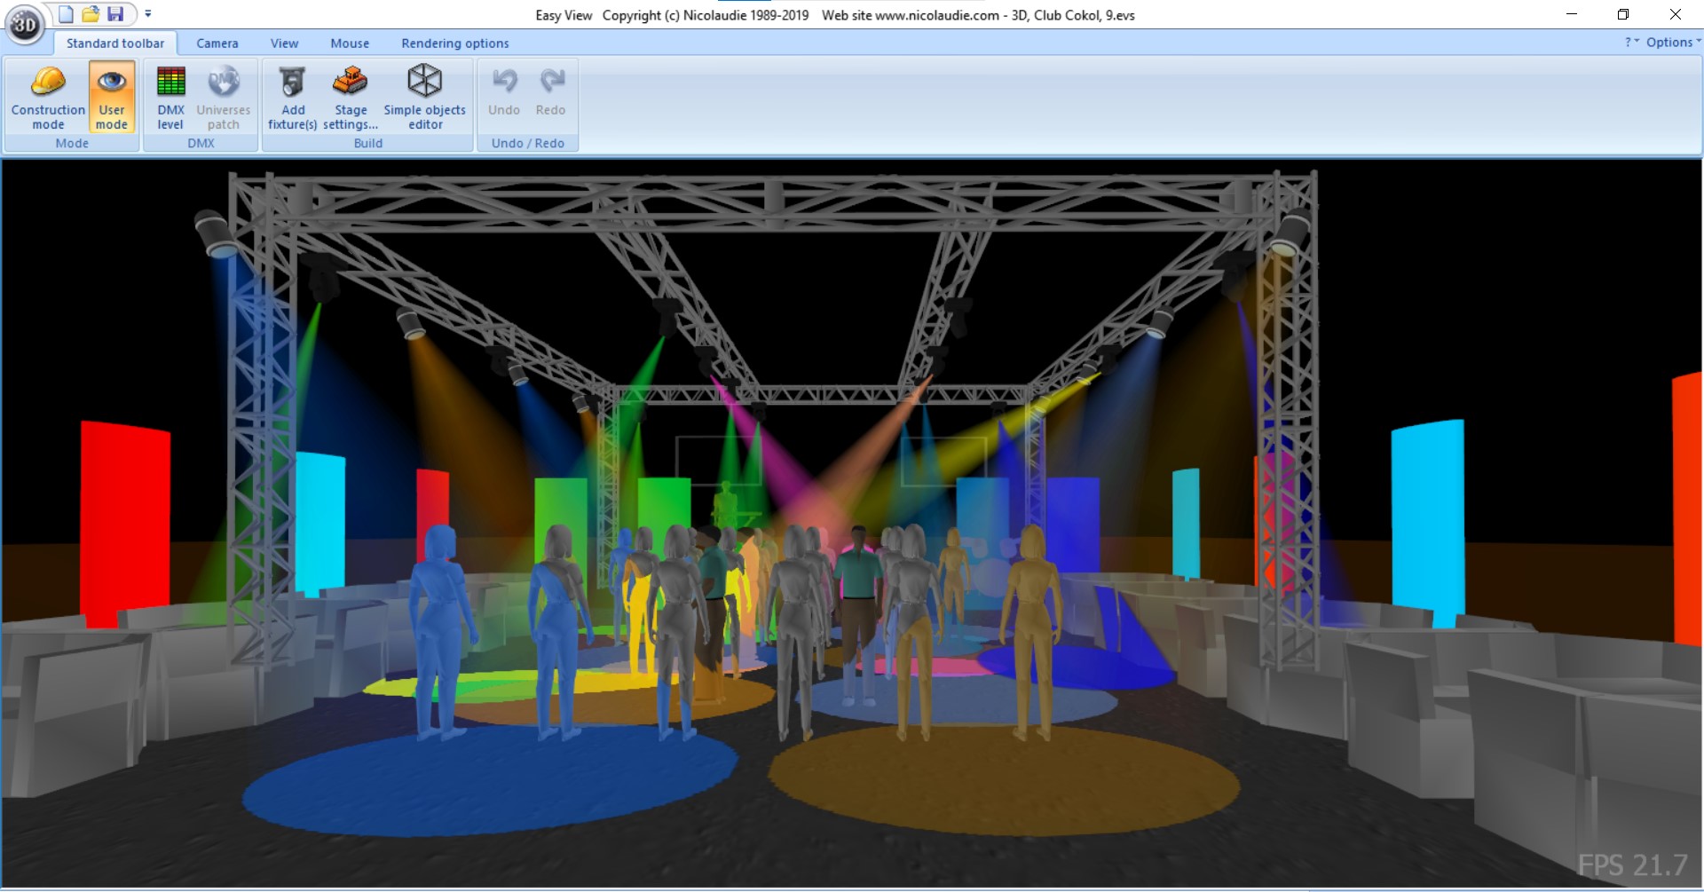Create a new file from quick access
The height and width of the screenshot is (892, 1704).
coord(67,14)
